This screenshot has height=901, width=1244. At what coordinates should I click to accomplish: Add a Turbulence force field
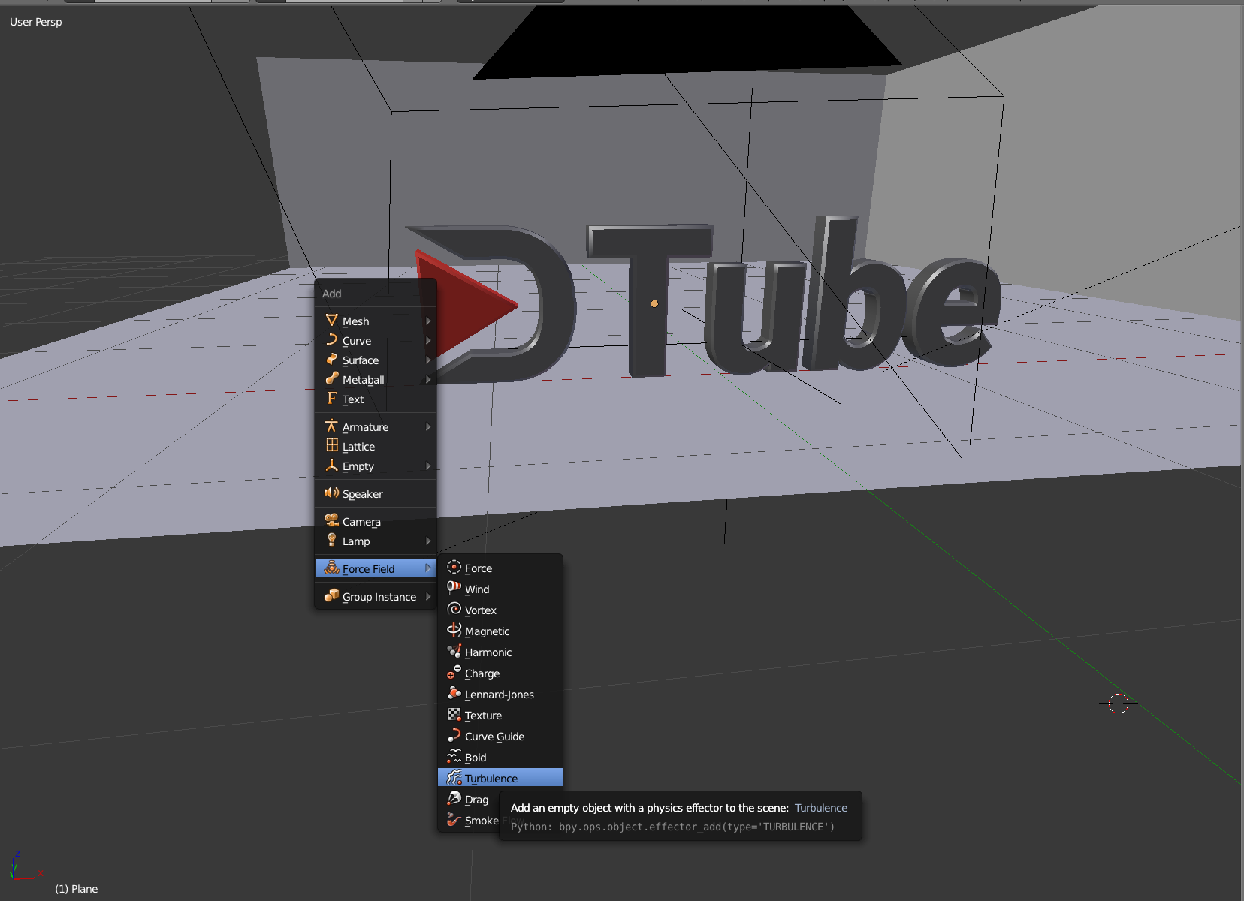pos(500,779)
